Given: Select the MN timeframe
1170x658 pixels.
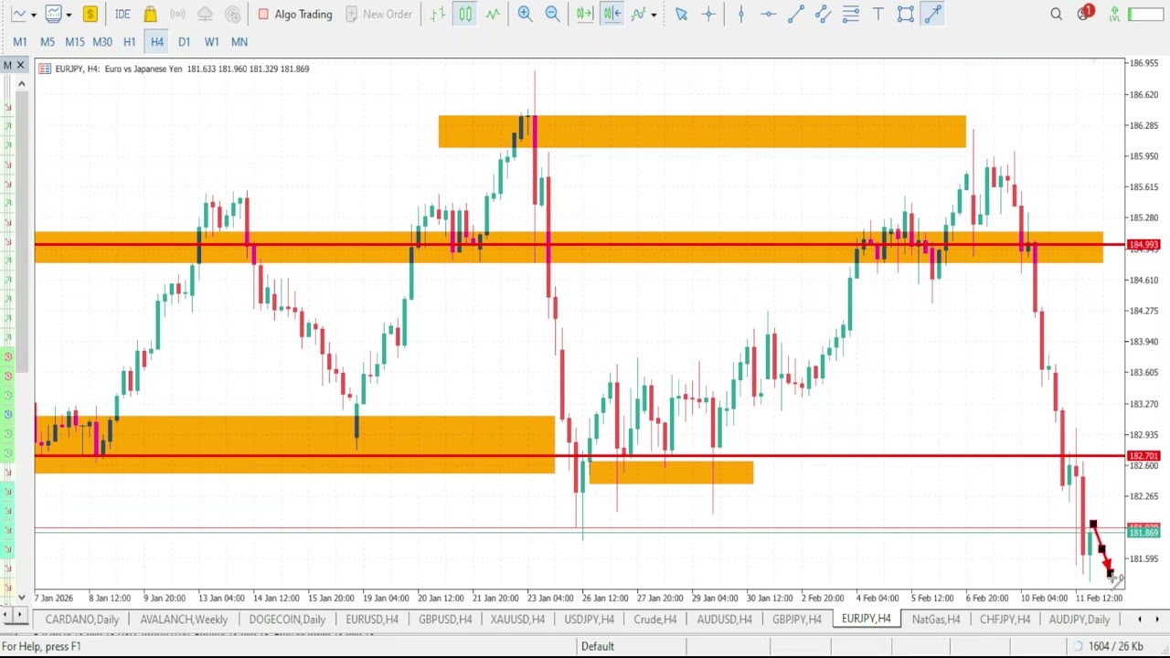Looking at the screenshot, I should 239,41.
